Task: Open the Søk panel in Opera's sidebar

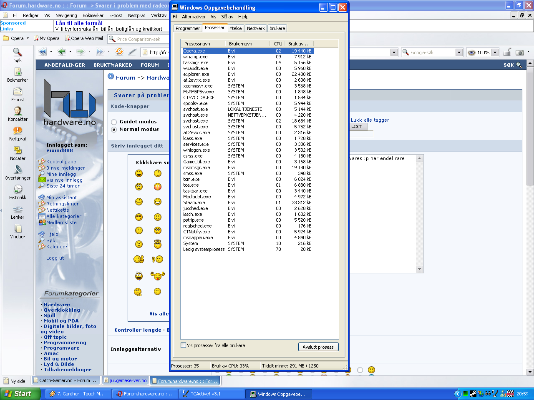Action: tap(18, 55)
